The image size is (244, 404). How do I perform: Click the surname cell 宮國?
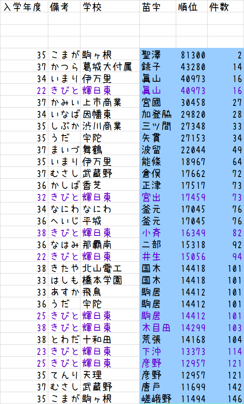click(x=158, y=102)
